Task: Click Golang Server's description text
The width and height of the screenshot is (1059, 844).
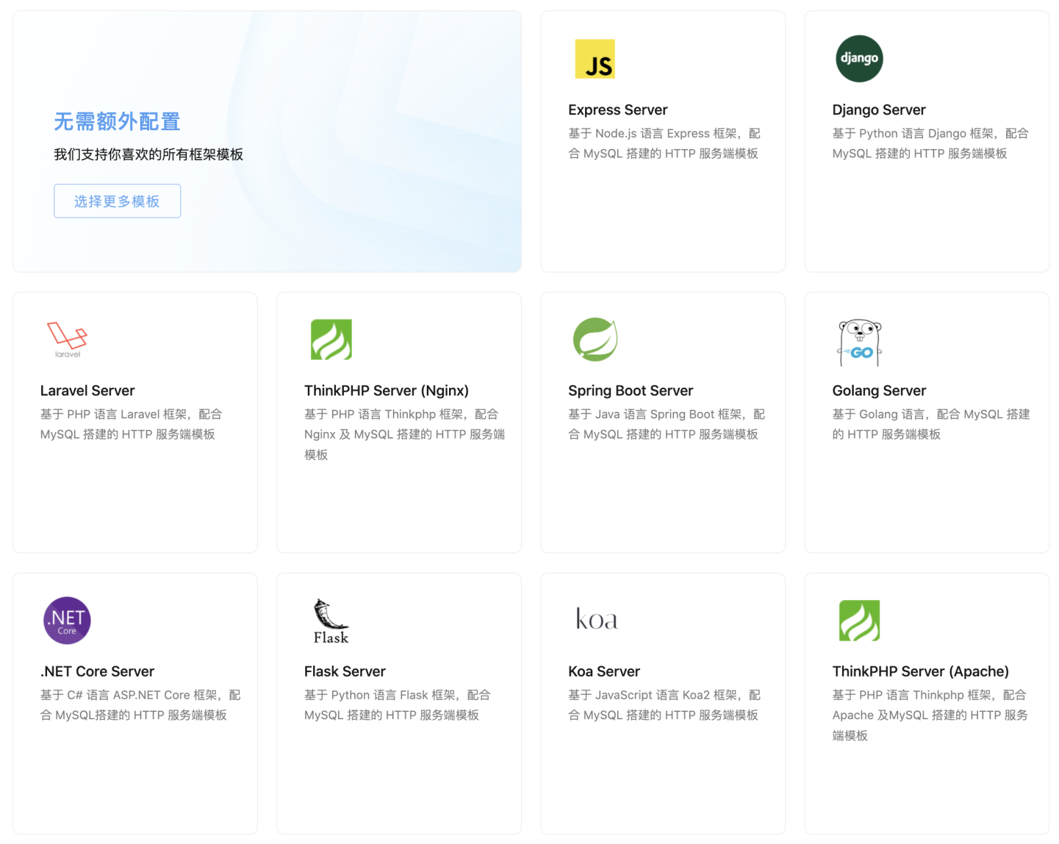Action: tap(931, 424)
